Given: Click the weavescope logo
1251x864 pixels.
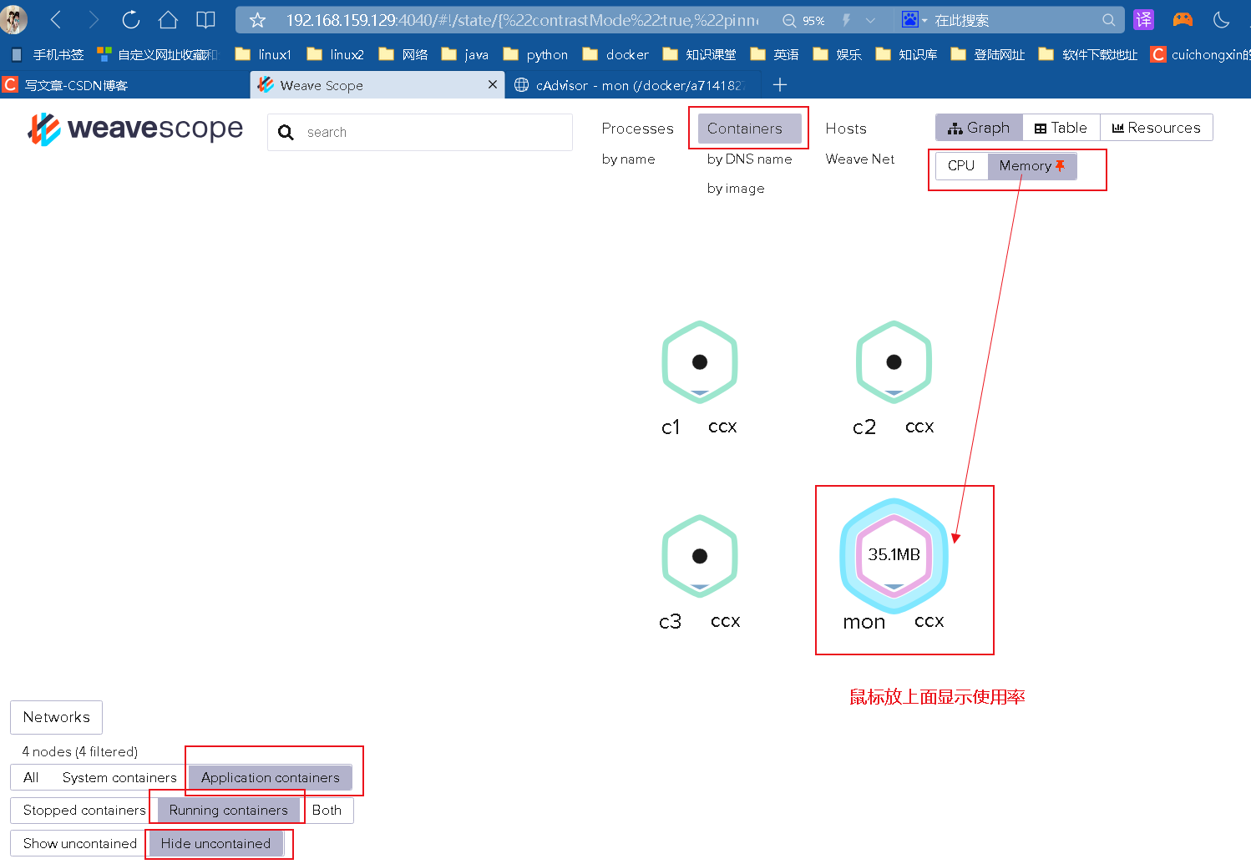Looking at the screenshot, I should (135, 128).
